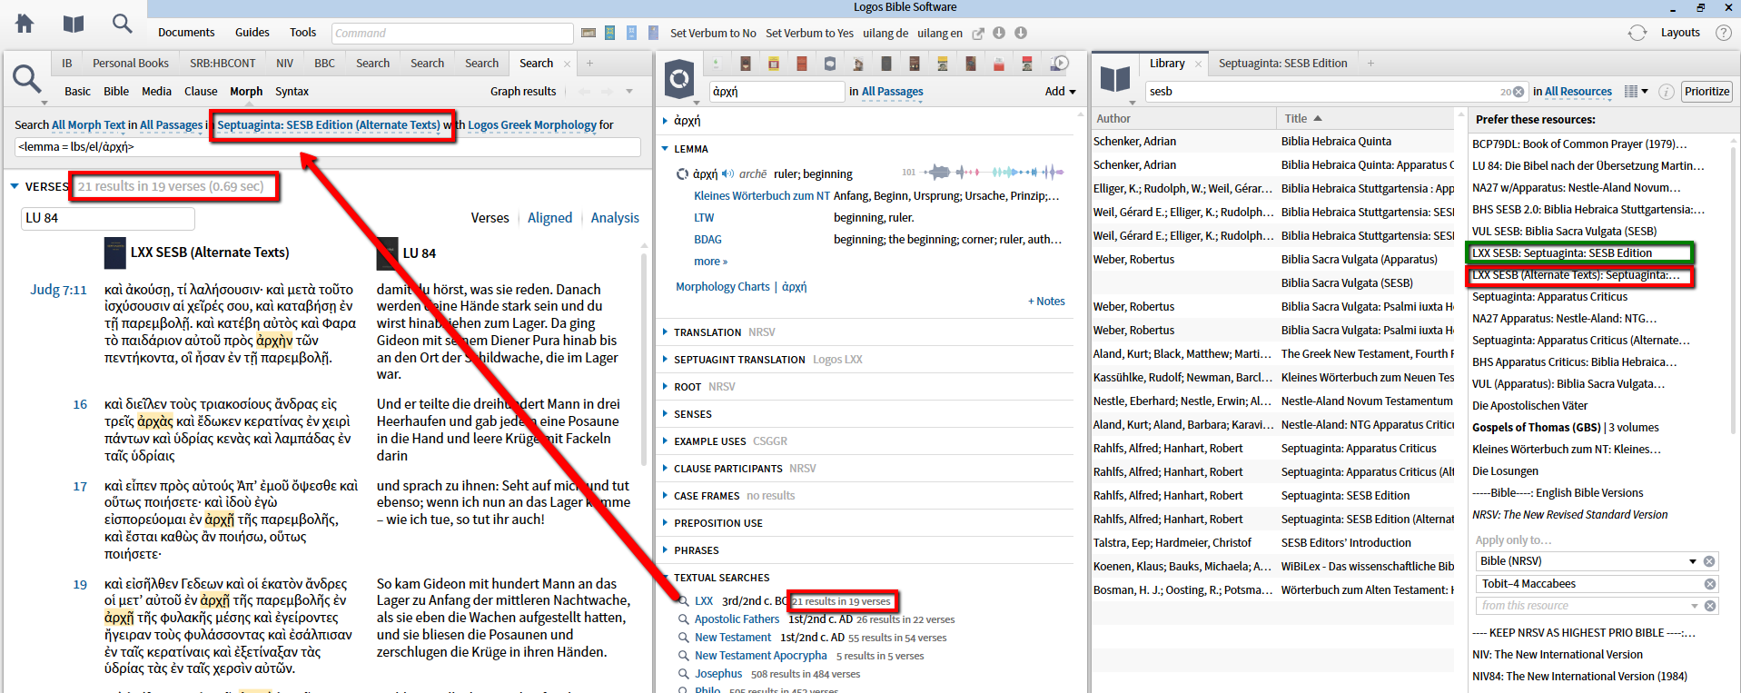Remove the Bible (NRSV) apply-only filter

[1709, 561]
